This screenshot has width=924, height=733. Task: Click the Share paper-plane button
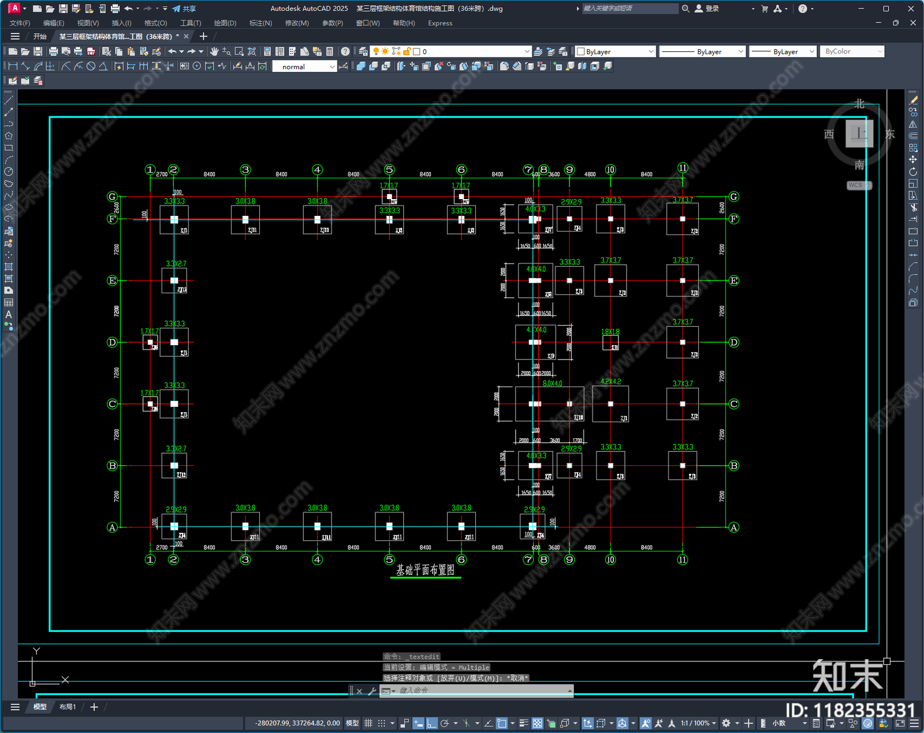[184, 9]
